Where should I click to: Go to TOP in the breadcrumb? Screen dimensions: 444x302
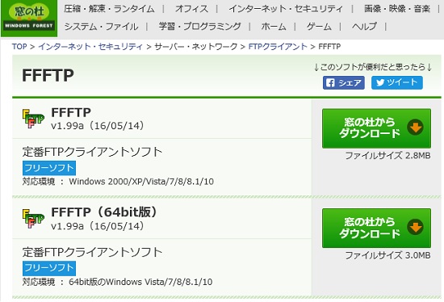[x=19, y=47]
